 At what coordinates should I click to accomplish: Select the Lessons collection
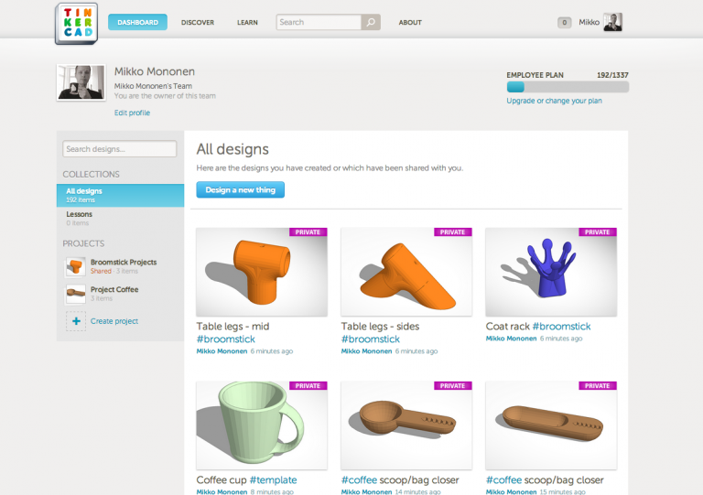pos(120,218)
